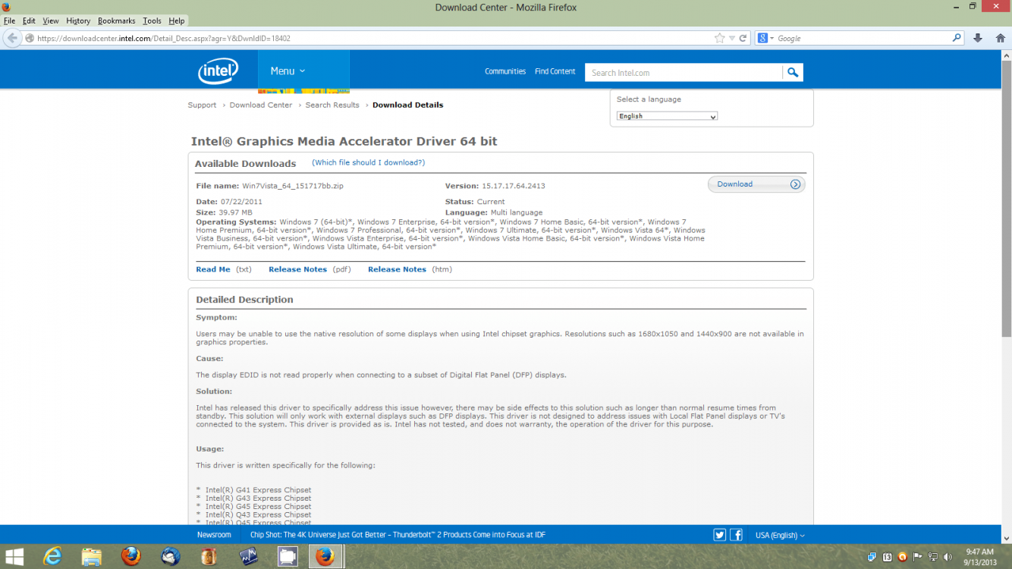Expand the USA (English) region selector
1012x569 pixels.
(x=780, y=535)
